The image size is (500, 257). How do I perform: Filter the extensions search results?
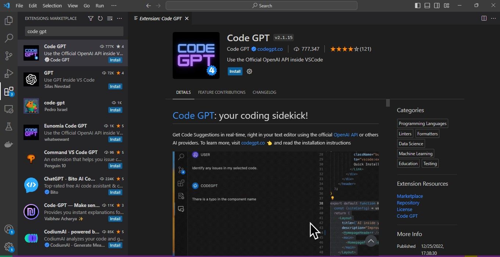[x=90, y=18]
